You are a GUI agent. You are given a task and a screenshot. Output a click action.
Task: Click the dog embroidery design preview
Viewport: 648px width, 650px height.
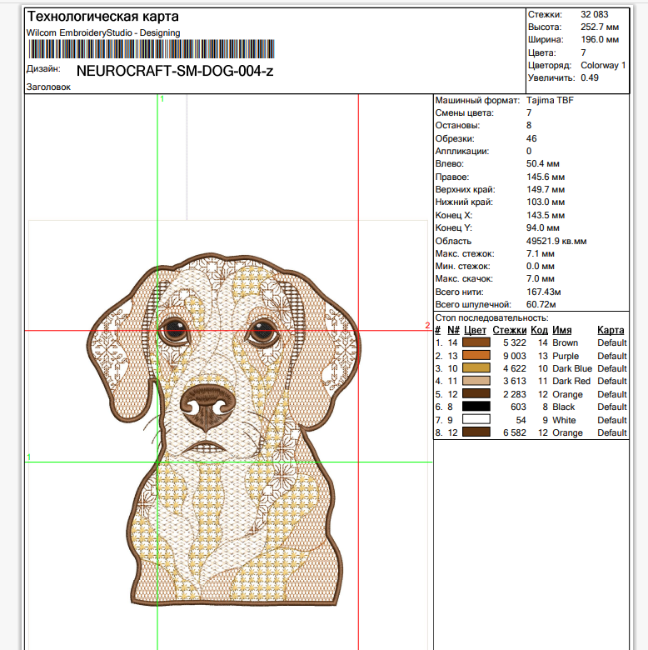224,429
